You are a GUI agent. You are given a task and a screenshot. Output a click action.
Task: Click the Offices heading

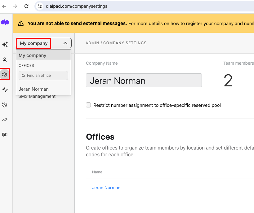(x=100, y=137)
